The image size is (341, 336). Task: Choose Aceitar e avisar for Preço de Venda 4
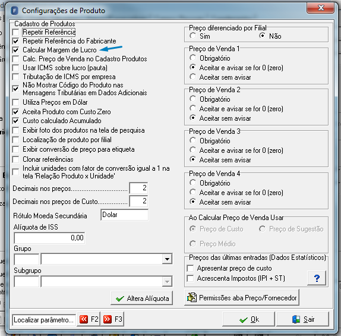pyautogui.click(x=192, y=192)
